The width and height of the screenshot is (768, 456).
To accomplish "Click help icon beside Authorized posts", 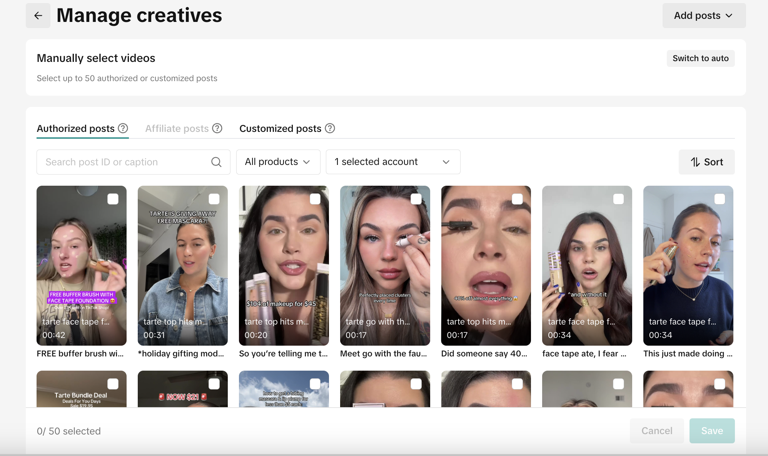I will tap(123, 128).
